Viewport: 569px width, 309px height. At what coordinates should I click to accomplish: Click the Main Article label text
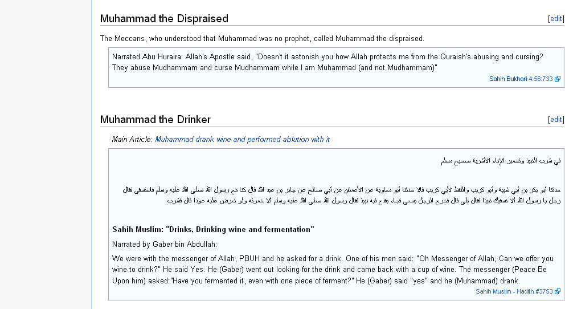(132, 140)
